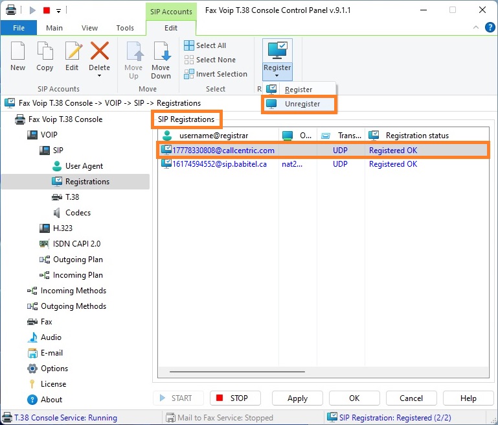
Task: Choose Register from the dropdown menu
Action: (x=299, y=90)
